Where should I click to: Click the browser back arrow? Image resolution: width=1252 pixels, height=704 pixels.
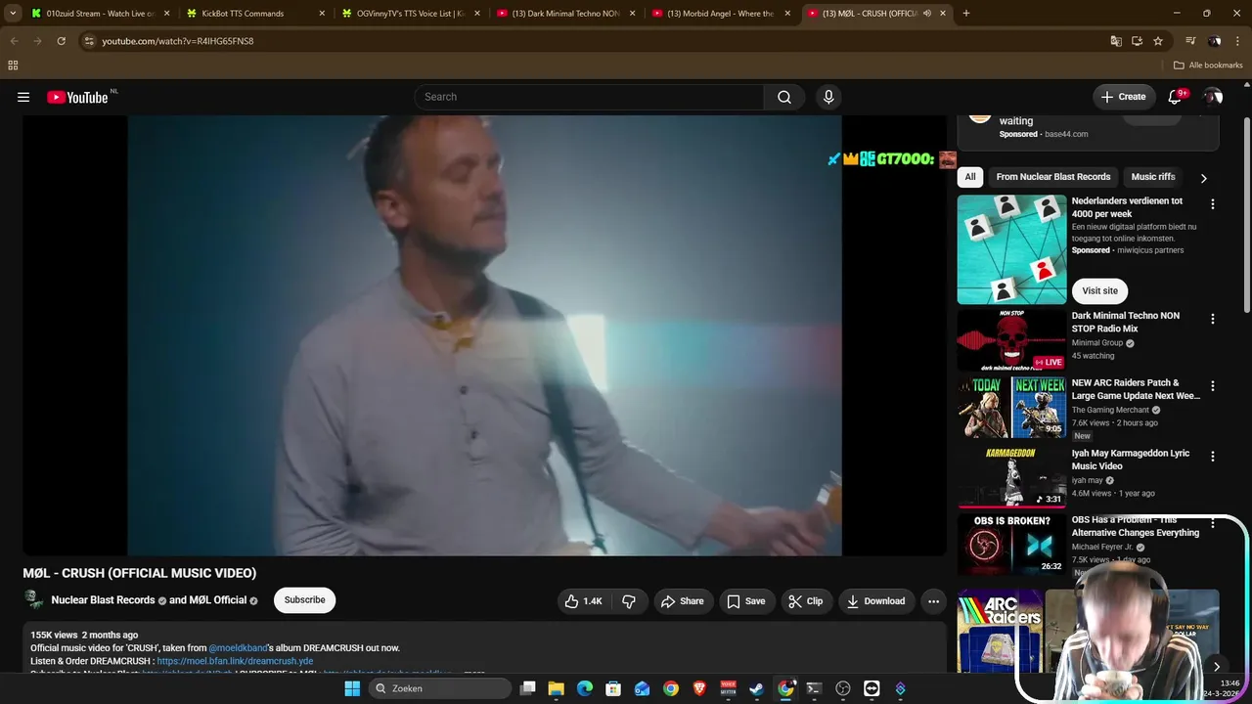click(14, 41)
